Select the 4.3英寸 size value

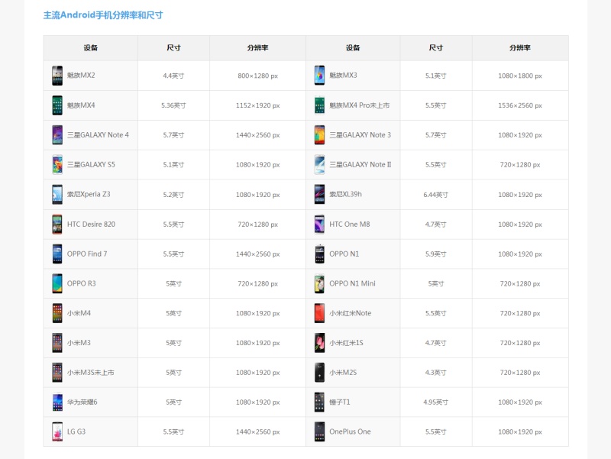[x=435, y=373]
